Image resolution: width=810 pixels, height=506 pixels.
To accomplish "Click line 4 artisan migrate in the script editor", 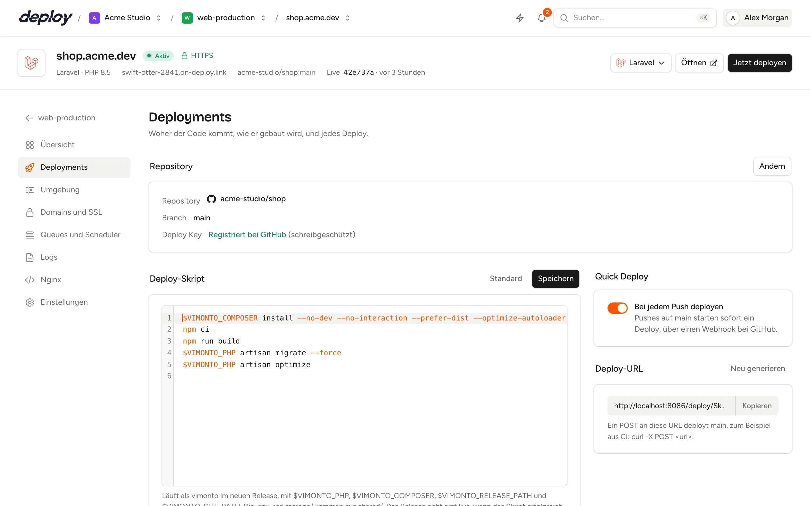I will click(262, 353).
